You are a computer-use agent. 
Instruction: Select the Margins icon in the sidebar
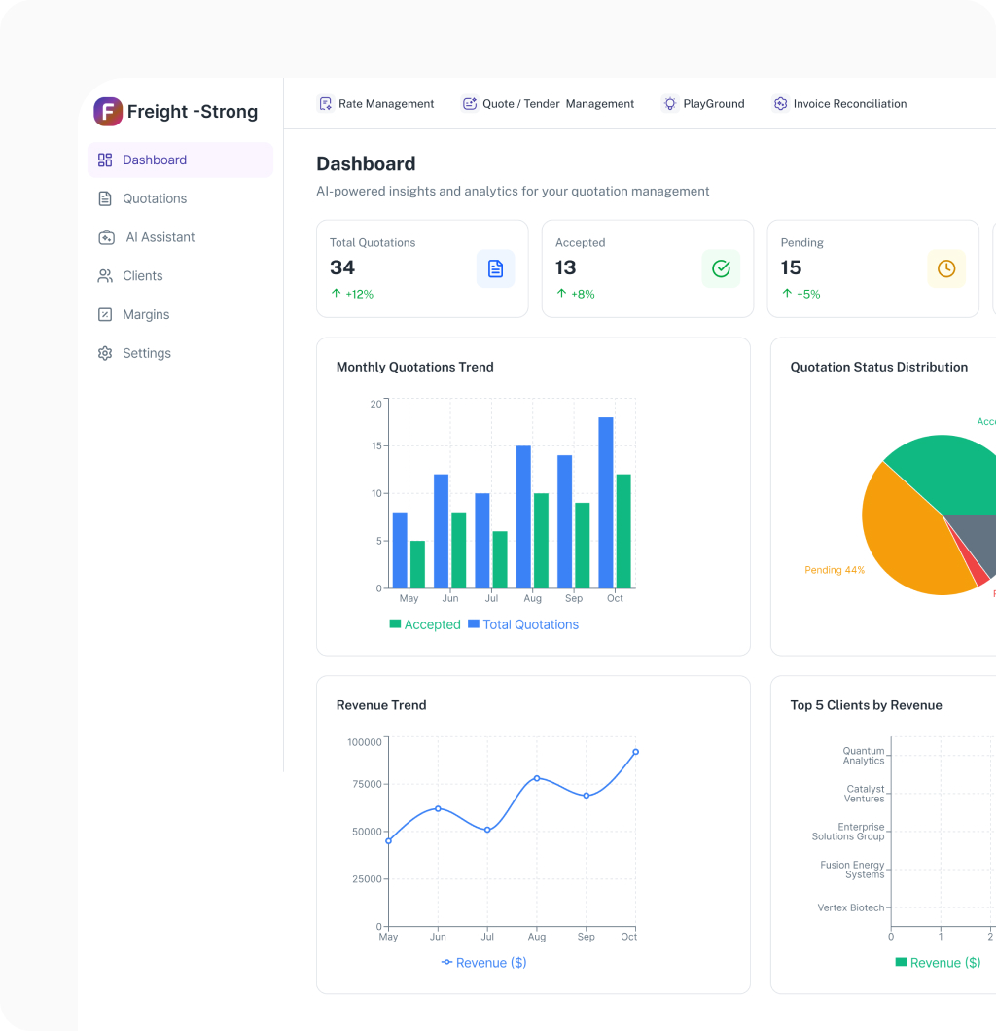click(x=105, y=314)
